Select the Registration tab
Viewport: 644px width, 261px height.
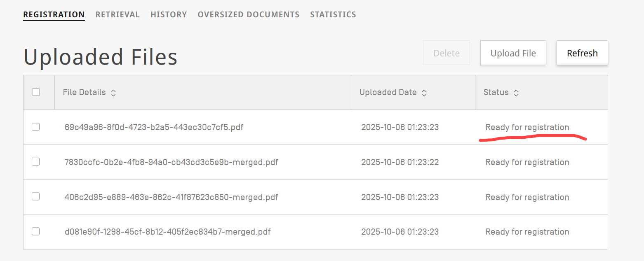coord(54,15)
